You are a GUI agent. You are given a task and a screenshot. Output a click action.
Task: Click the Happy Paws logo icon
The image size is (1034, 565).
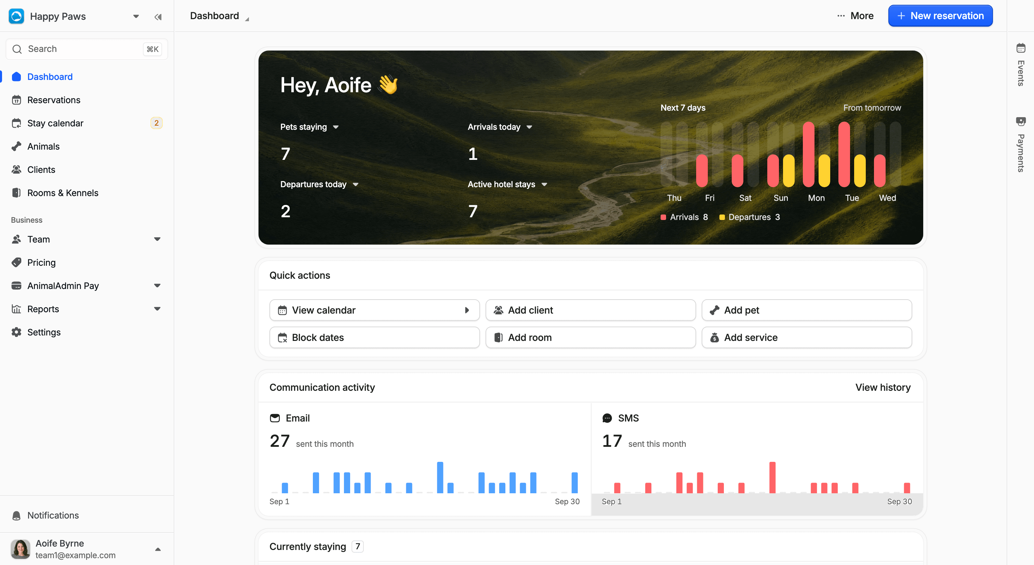[16, 16]
